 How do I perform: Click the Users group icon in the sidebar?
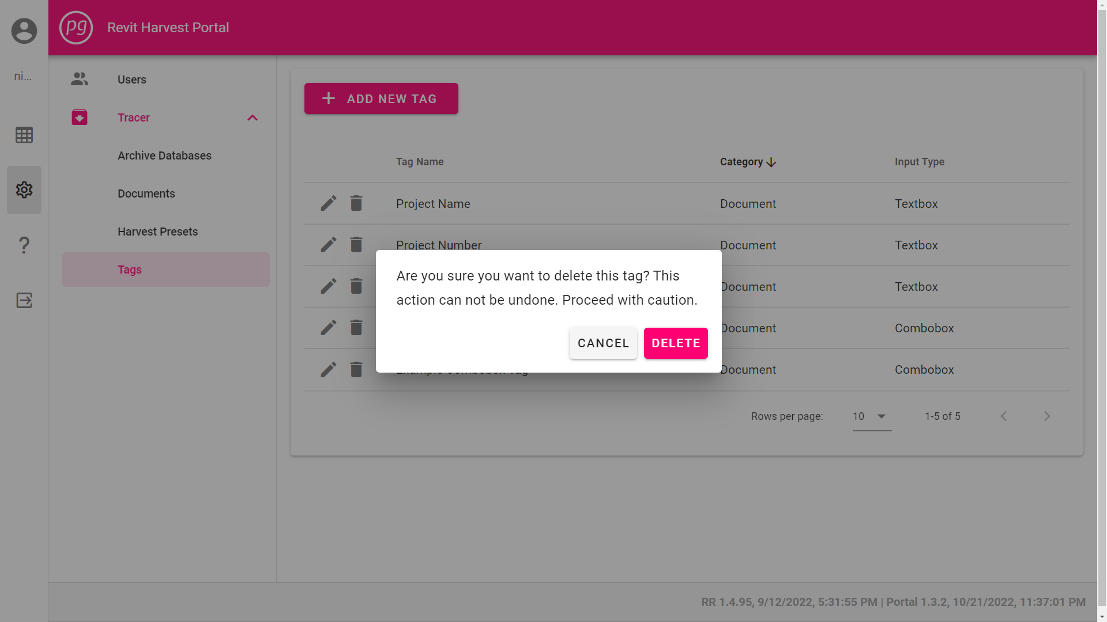pyautogui.click(x=79, y=79)
